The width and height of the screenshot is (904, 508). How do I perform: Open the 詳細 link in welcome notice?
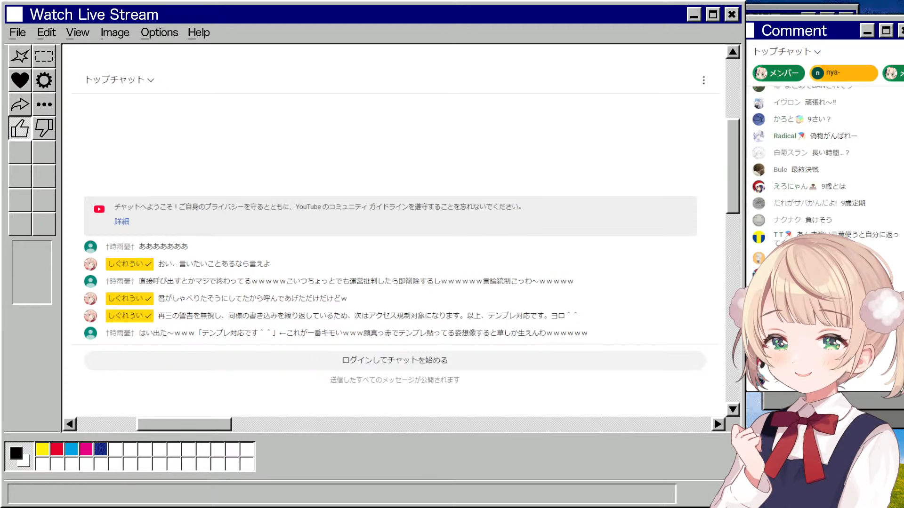pos(121,222)
